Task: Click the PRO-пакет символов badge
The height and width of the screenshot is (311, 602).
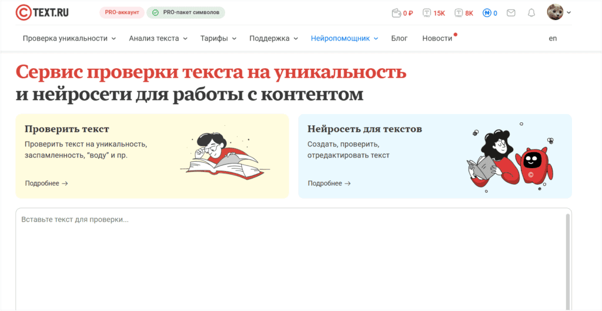Action: (186, 12)
